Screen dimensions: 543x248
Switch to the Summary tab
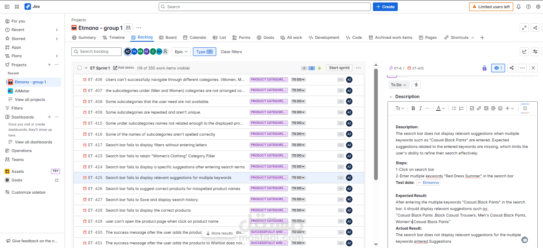[84, 38]
